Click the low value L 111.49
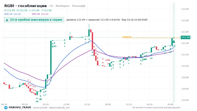Screen dimensions: 197x111 coord(34,10)
